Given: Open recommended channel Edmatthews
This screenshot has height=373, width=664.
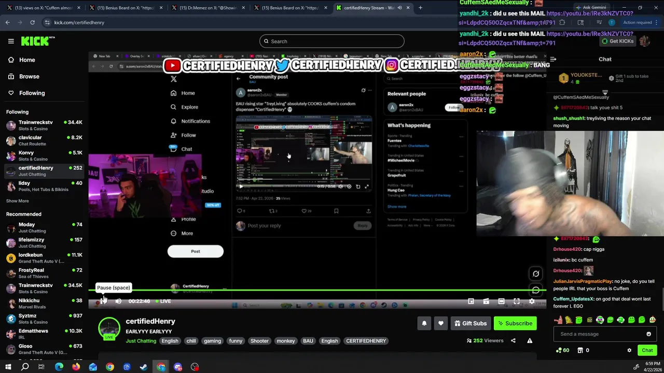Looking at the screenshot, I should tap(44, 334).
